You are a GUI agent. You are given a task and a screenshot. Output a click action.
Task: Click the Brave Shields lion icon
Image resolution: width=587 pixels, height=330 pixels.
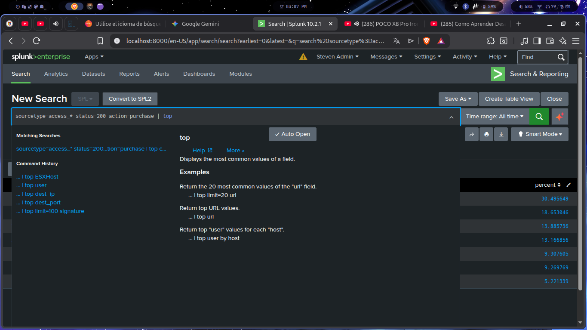click(426, 41)
